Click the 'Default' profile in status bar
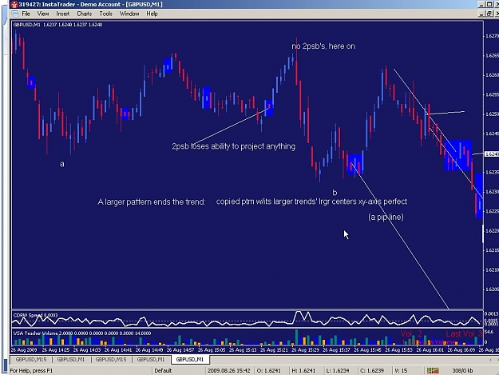 pyautogui.click(x=163, y=370)
